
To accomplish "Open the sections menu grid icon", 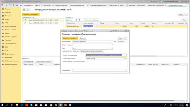I will (2, 5).
